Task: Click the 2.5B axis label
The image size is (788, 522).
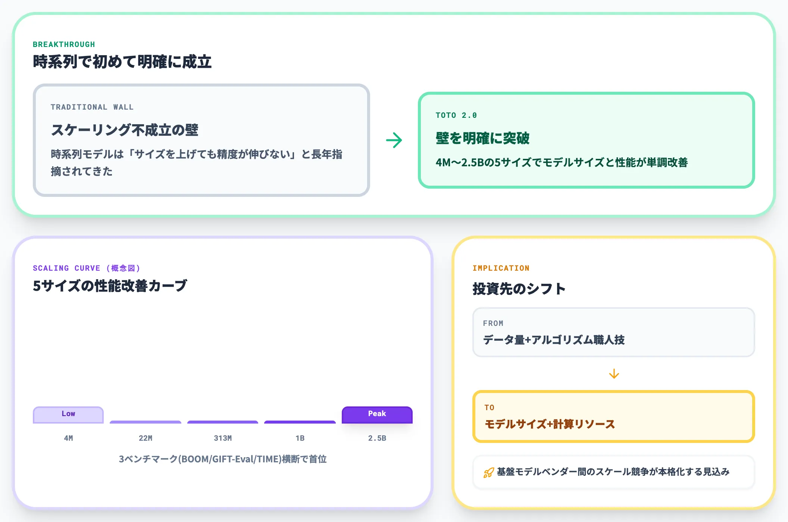Action: pos(377,438)
